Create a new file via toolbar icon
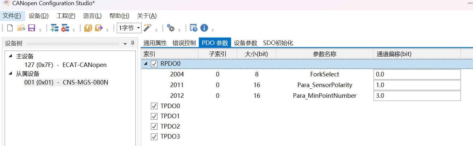Image resolution: width=473 pixels, height=146 pixels. pyautogui.click(x=10, y=28)
